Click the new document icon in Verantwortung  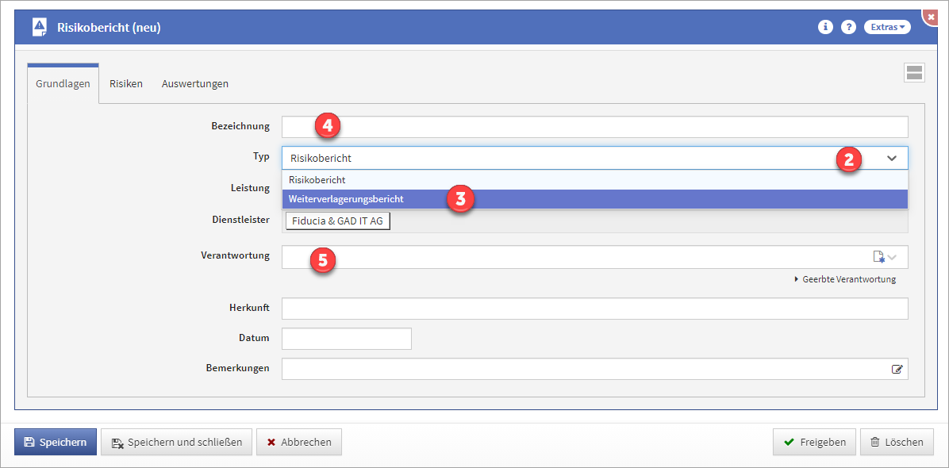[878, 256]
